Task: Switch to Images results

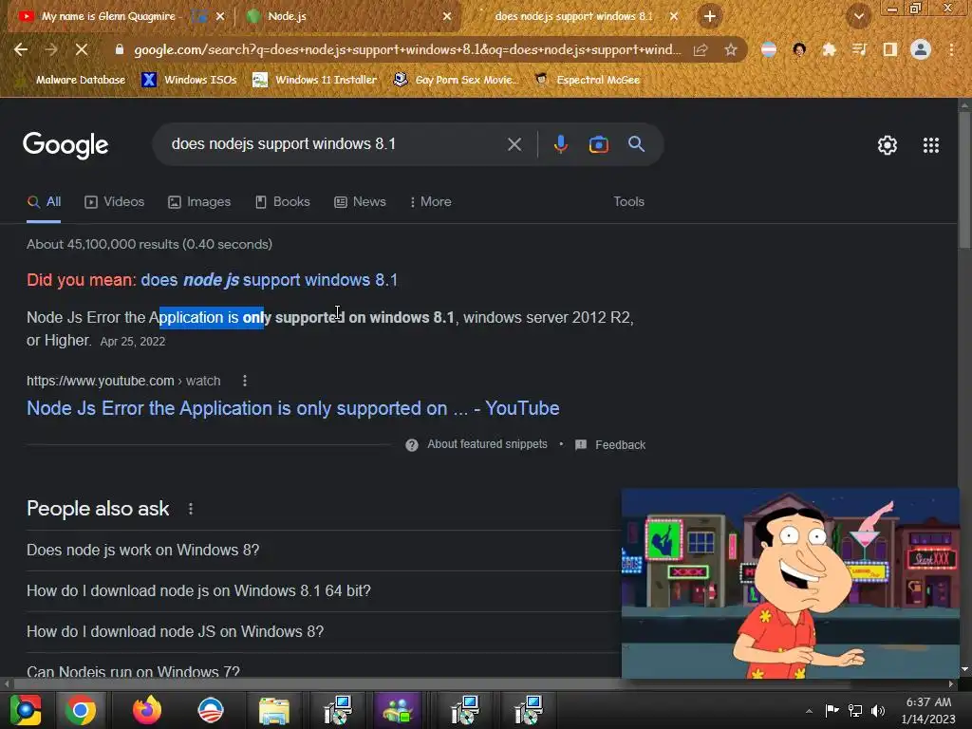Action: tap(199, 201)
